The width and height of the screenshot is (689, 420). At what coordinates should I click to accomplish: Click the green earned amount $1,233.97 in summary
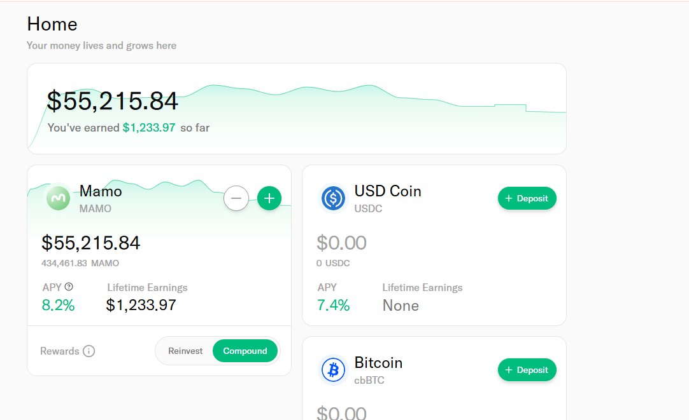coord(149,128)
